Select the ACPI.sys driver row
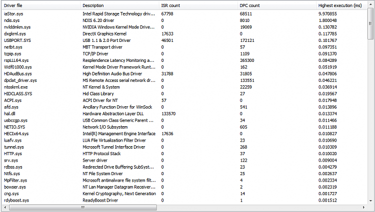375x212 pixels. [184, 100]
